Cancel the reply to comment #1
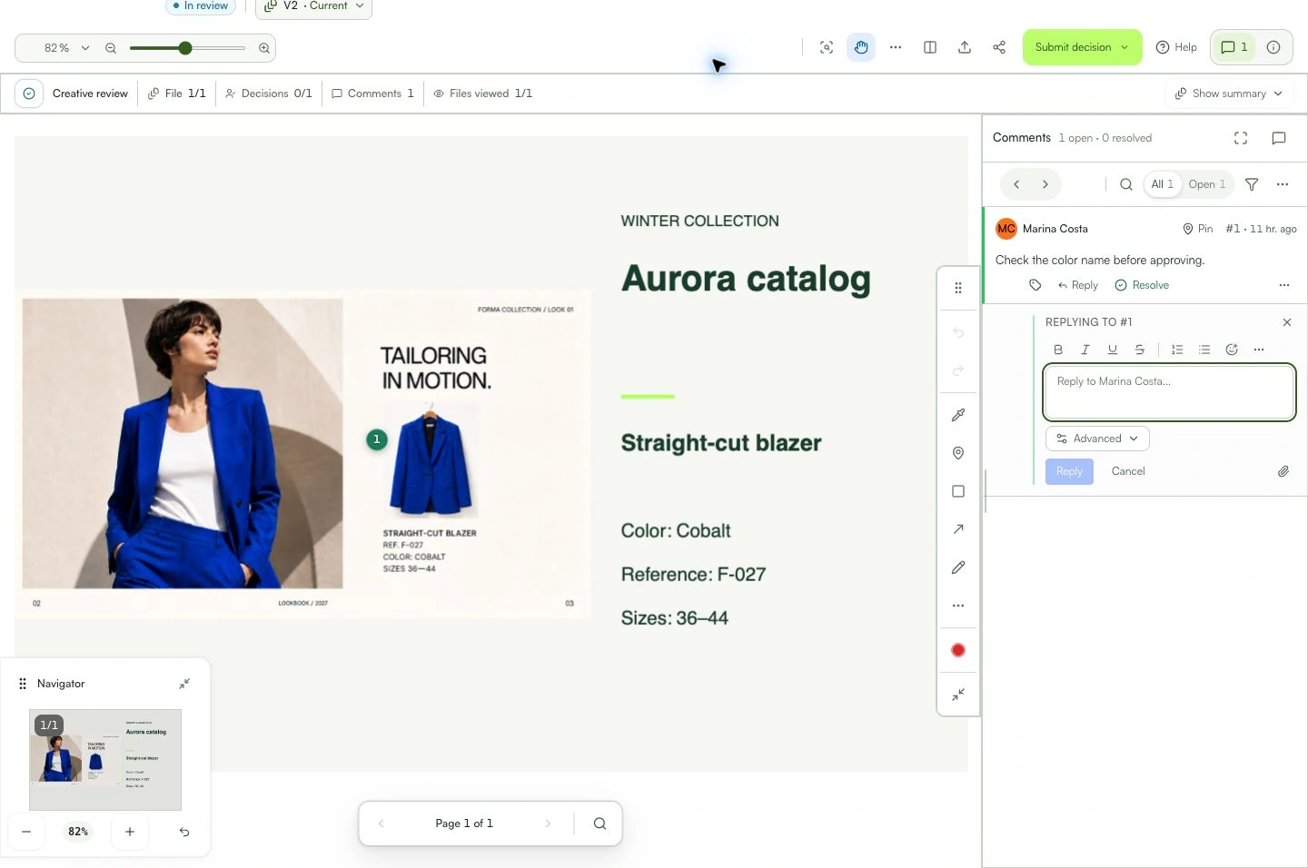Screen dimensions: 1308x868 click(x=1128, y=471)
